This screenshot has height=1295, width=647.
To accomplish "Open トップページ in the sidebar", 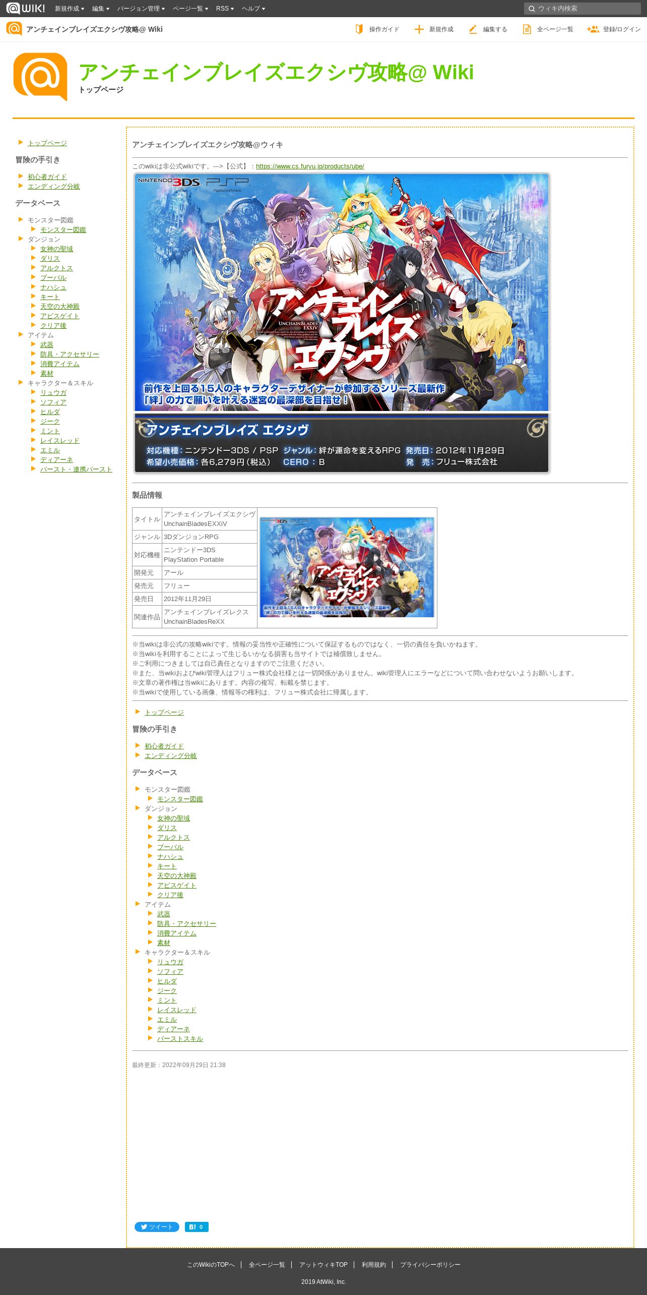I will pyautogui.click(x=47, y=143).
